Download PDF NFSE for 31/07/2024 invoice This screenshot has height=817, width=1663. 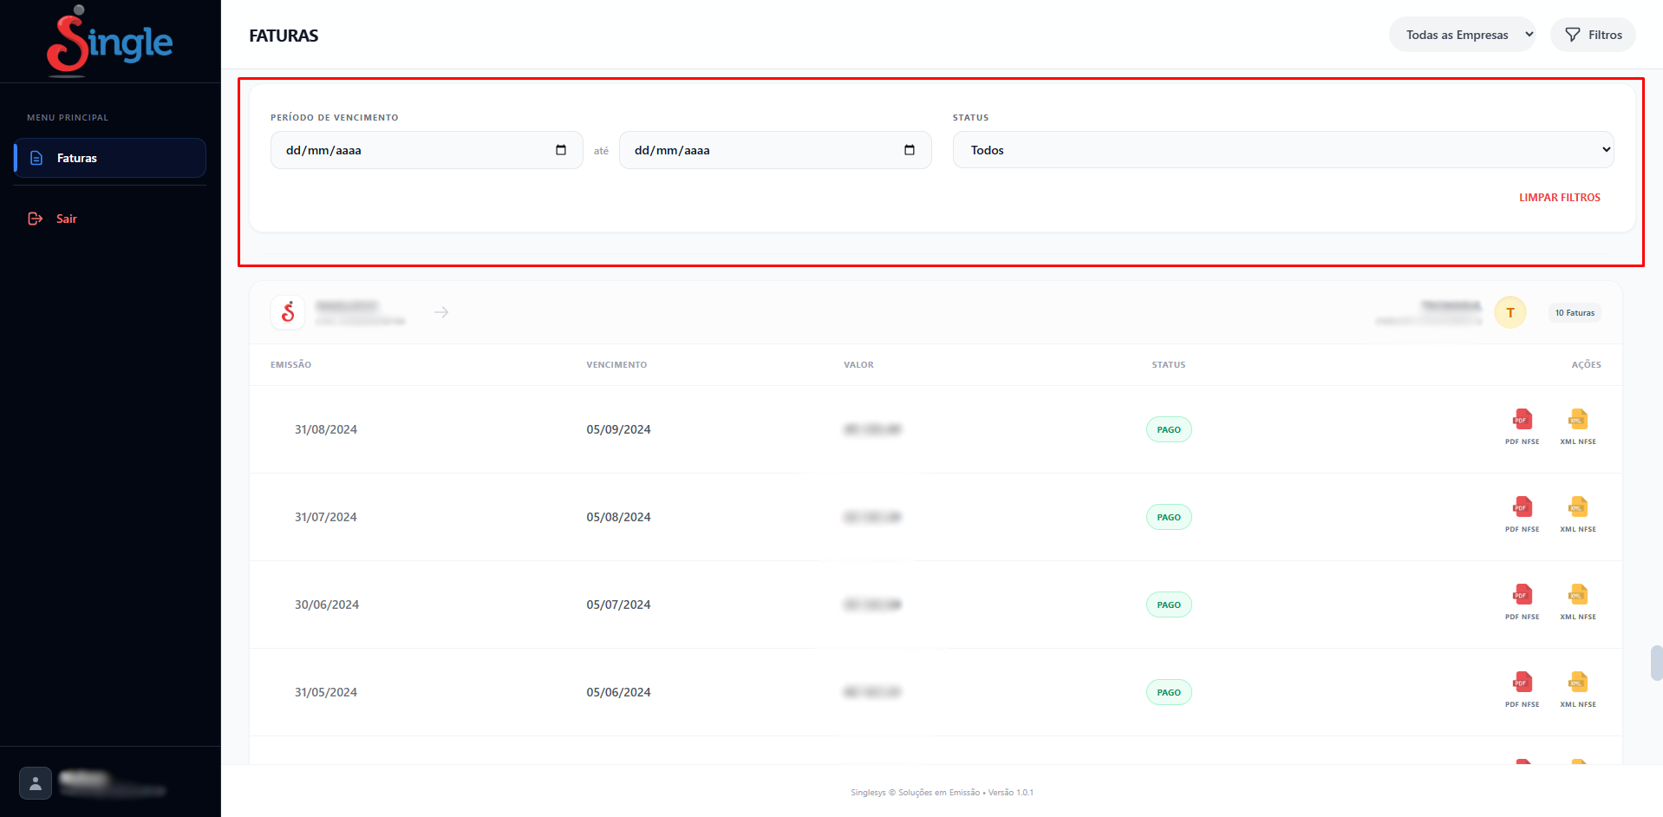click(x=1523, y=514)
